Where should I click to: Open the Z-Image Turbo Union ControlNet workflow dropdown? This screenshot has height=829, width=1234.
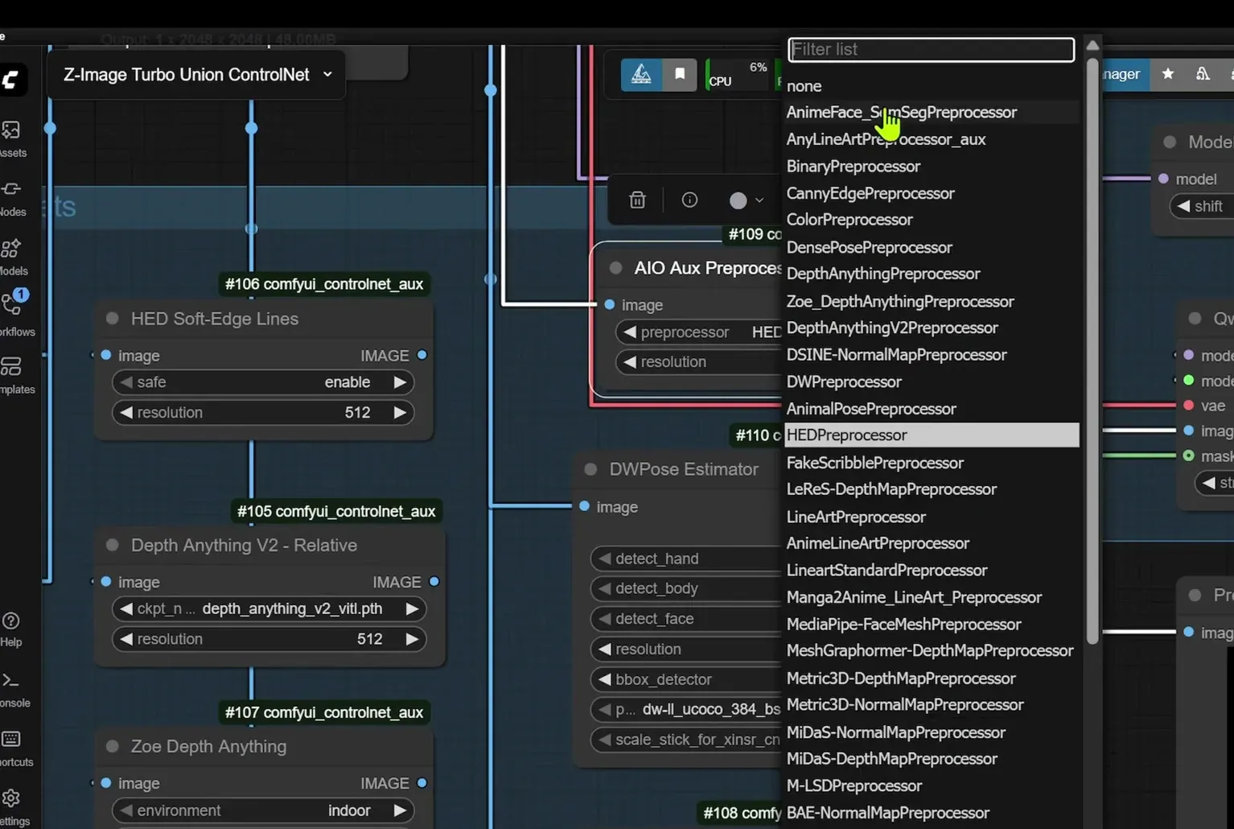[327, 74]
